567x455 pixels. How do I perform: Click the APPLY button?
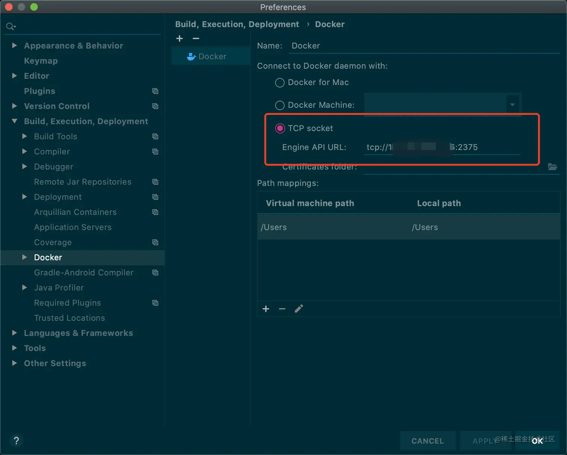pyautogui.click(x=485, y=441)
